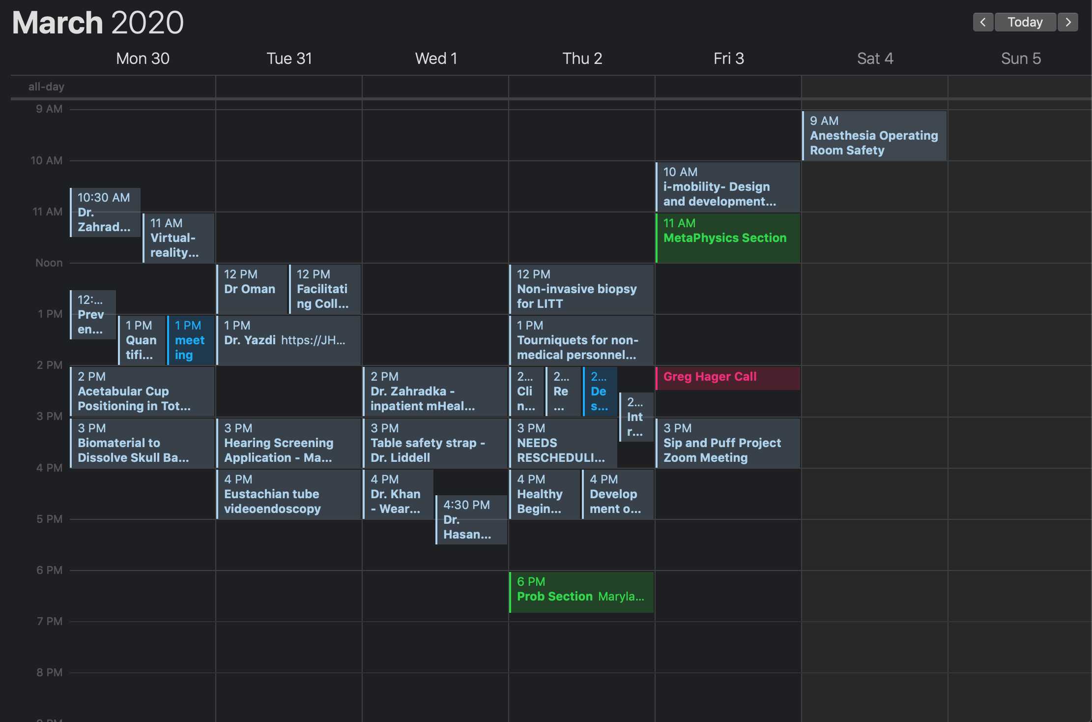The height and width of the screenshot is (722, 1092).
Task: Select the Mon 30 day header
Action: coord(143,59)
